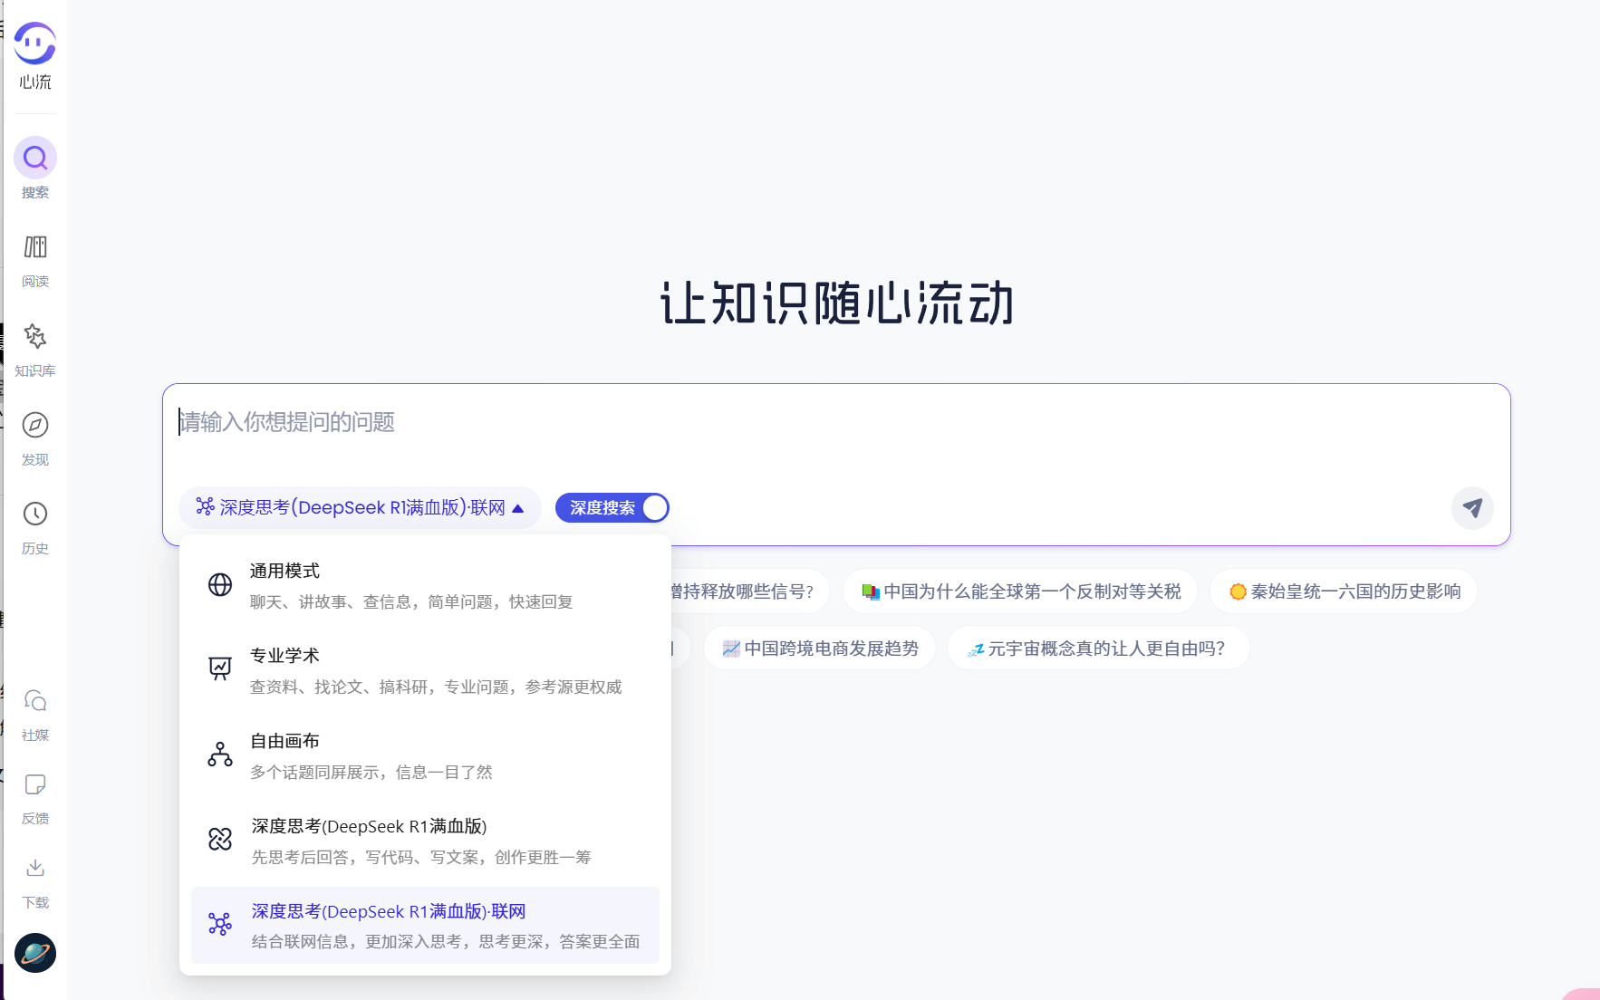
Task: Click the 秦始皇统一六国的历史影响 suggestion
Action: pyautogui.click(x=1343, y=591)
